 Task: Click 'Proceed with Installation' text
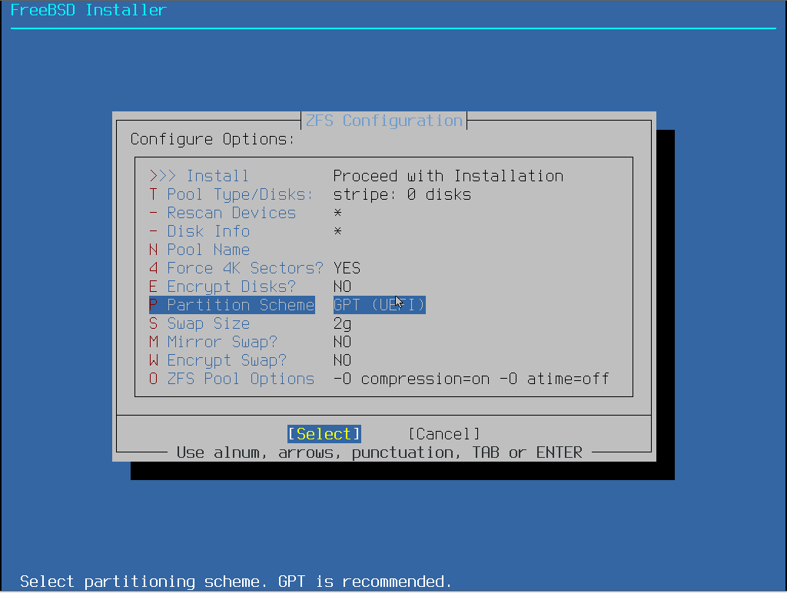(448, 176)
